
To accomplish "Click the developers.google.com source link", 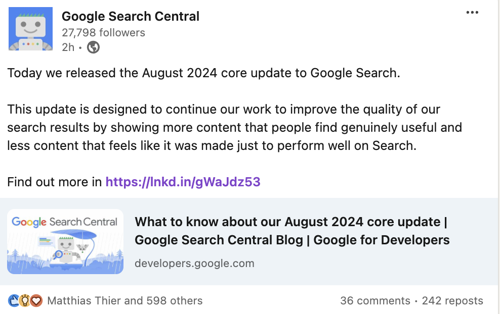I will click(x=194, y=263).
